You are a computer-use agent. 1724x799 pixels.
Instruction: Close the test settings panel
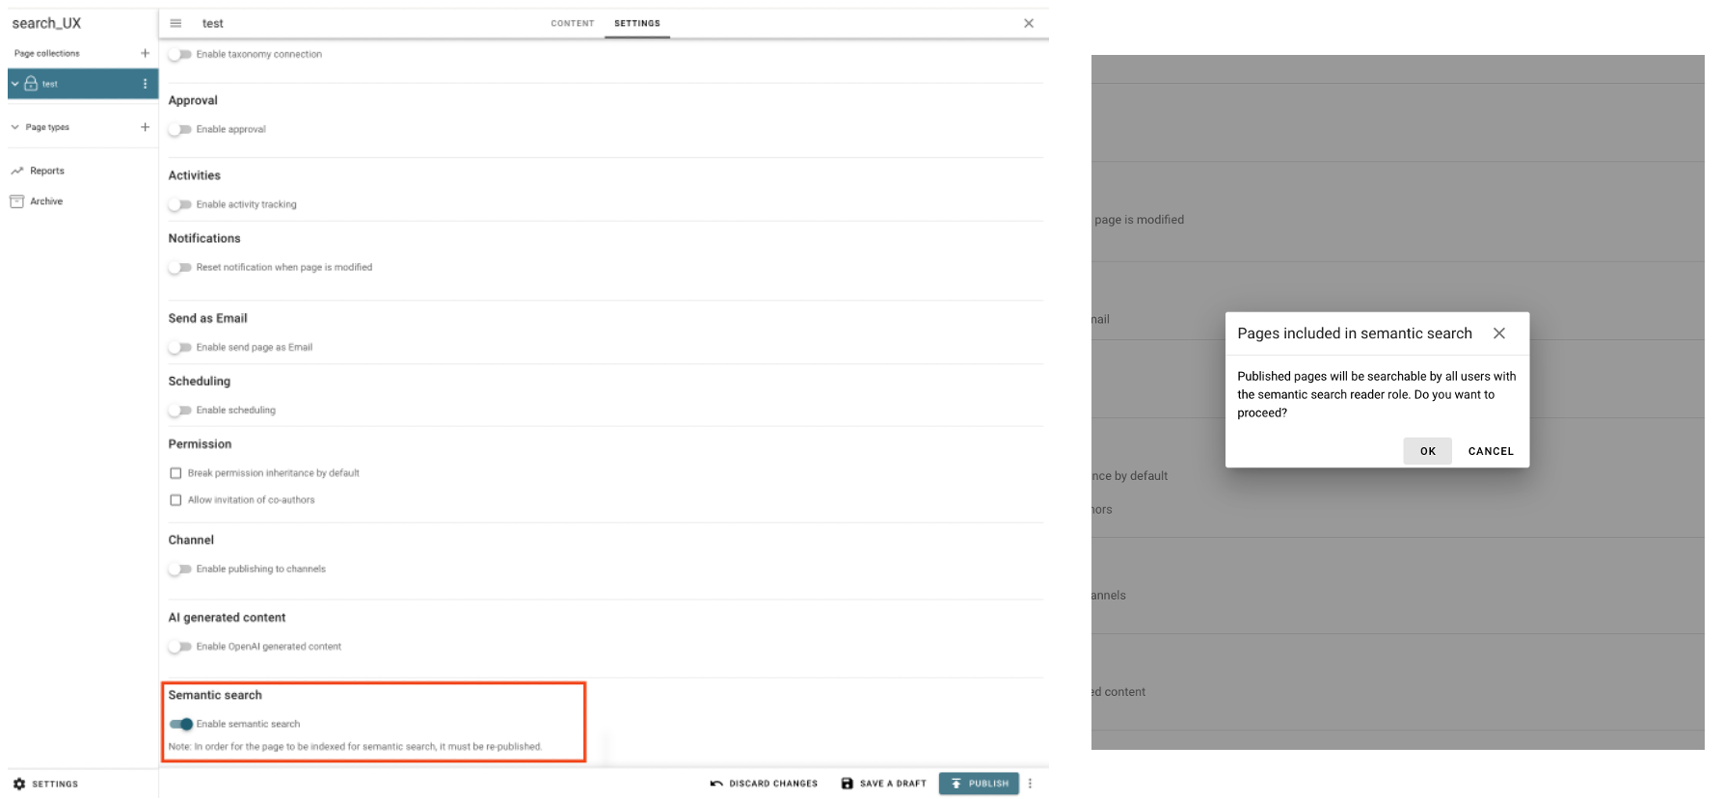point(1029,23)
